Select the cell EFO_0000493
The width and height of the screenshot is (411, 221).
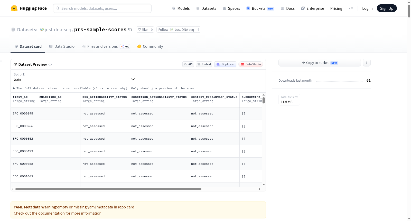tap(24, 151)
